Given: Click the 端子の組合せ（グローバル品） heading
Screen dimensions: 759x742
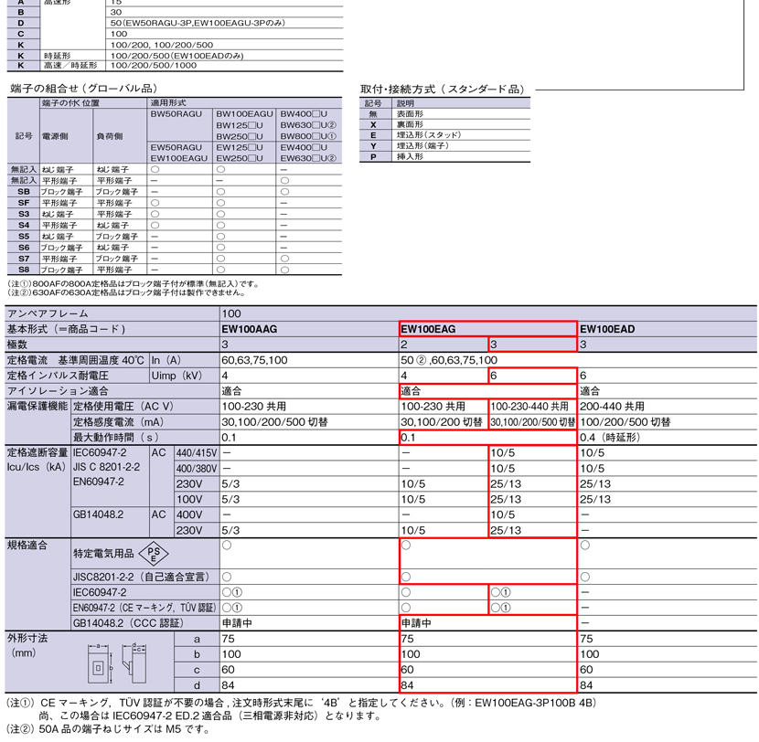Looking at the screenshot, I should pos(84,89).
